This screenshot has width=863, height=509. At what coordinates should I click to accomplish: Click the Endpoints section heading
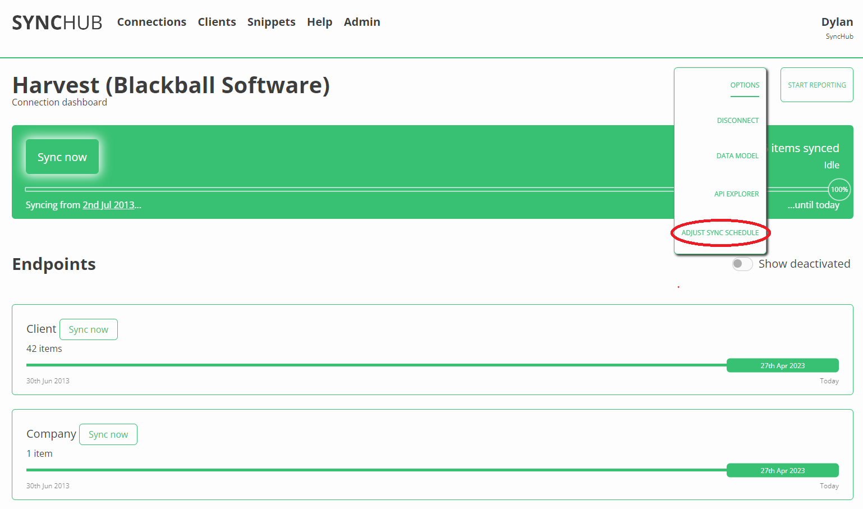tap(54, 264)
